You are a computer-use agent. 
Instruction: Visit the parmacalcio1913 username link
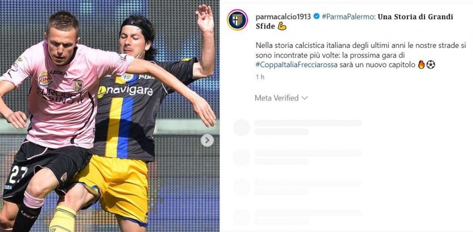click(x=283, y=17)
